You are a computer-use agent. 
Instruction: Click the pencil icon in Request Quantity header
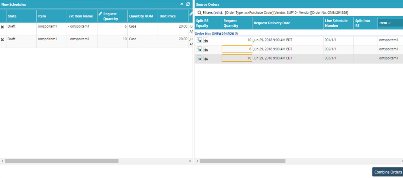pyautogui.click(x=100, y=14)
